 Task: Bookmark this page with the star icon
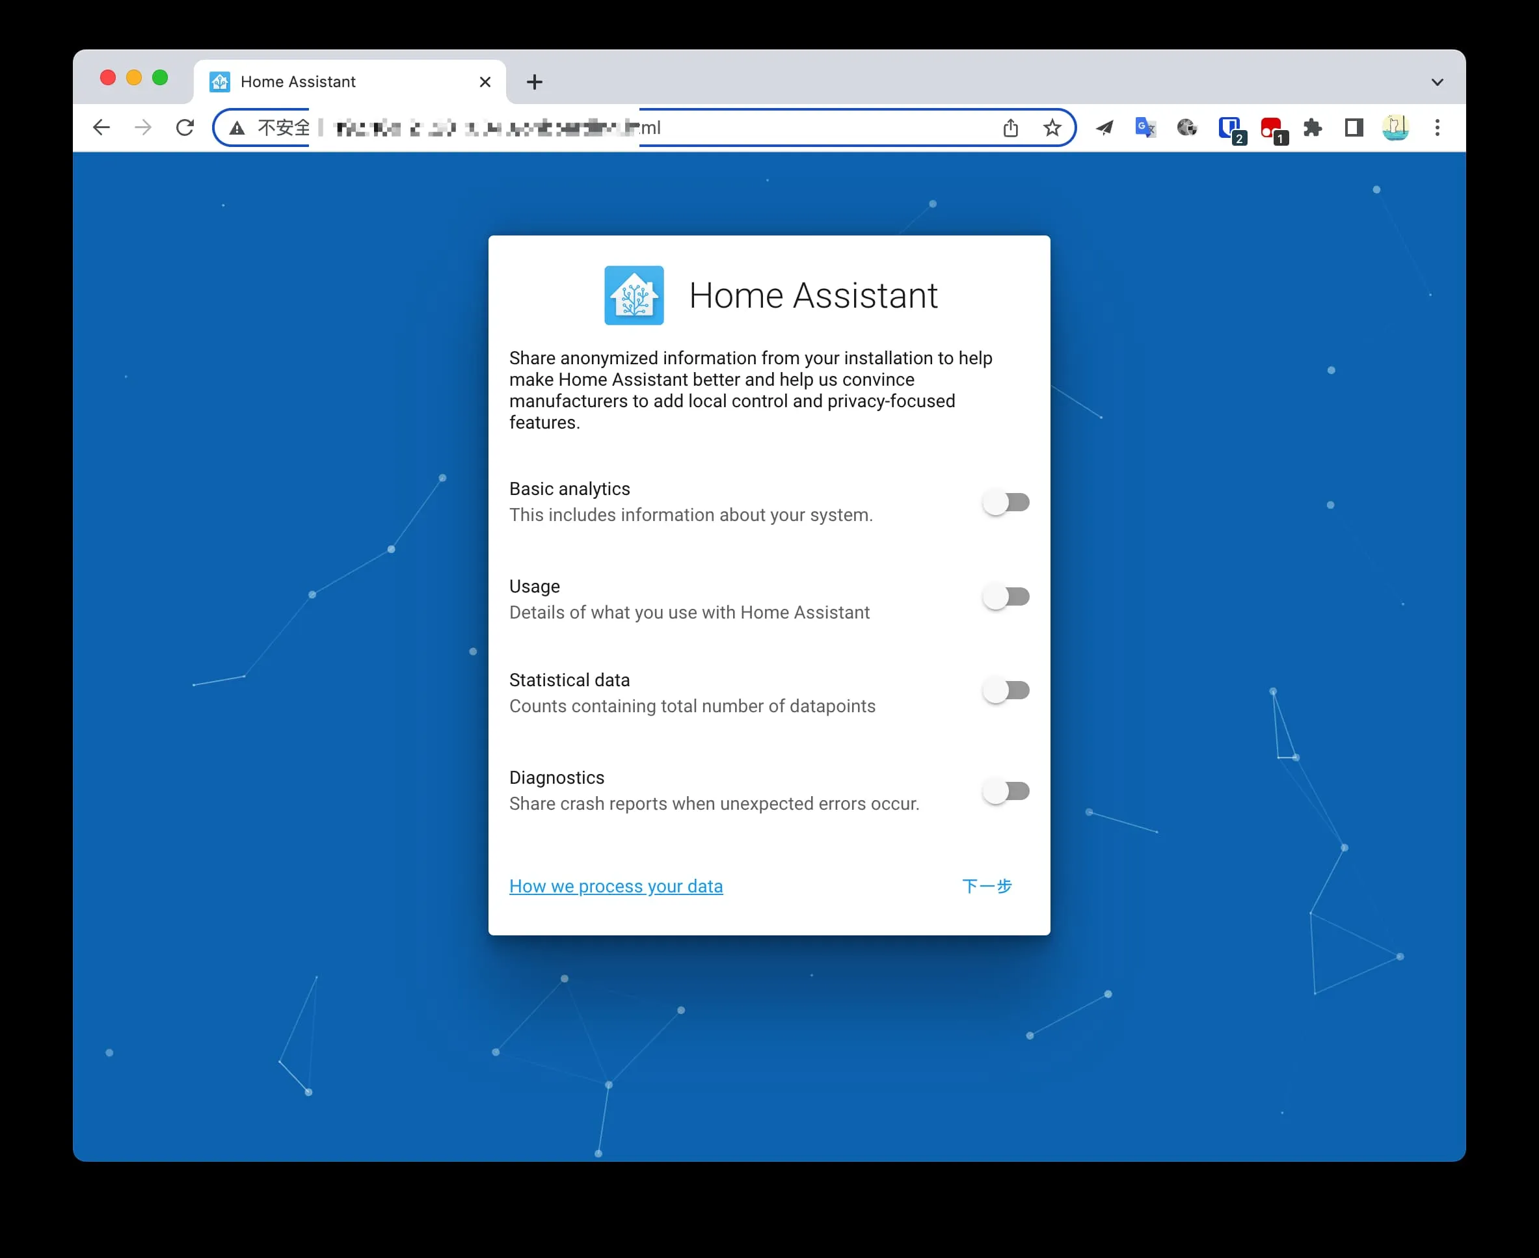(x=1052, y=128)
